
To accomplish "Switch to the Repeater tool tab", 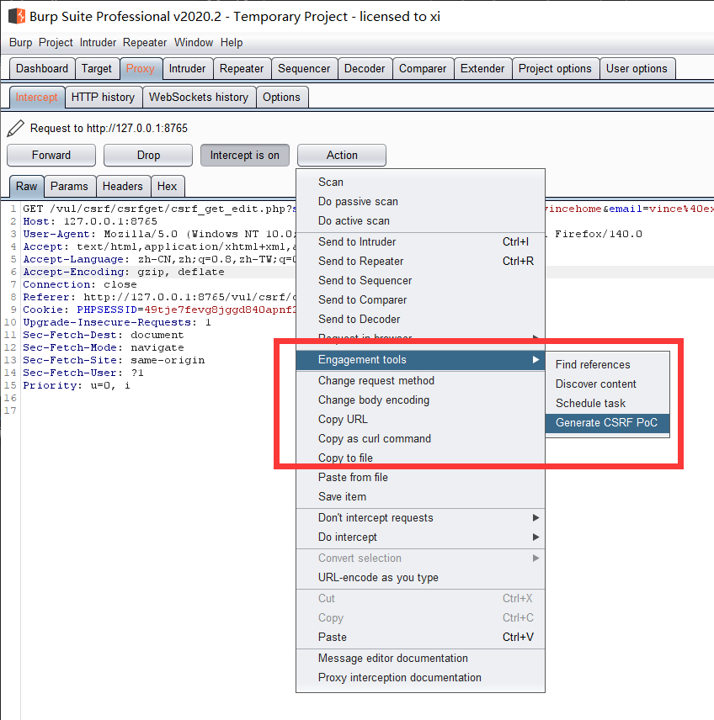I will coord(242,68).
